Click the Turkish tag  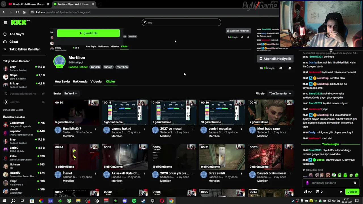click(95, 67)
